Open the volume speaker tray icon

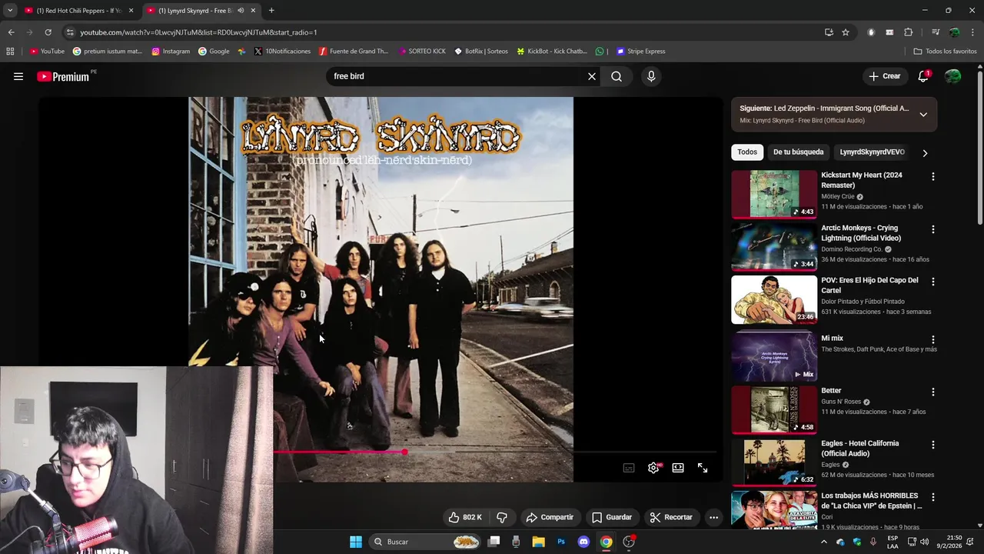[x=924, y=542]
